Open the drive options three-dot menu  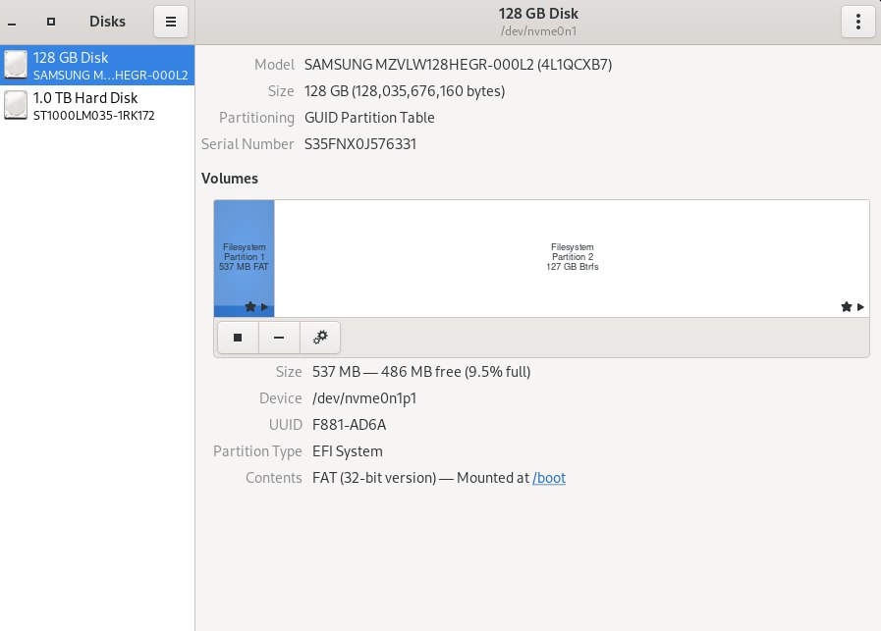coord(858,22)
